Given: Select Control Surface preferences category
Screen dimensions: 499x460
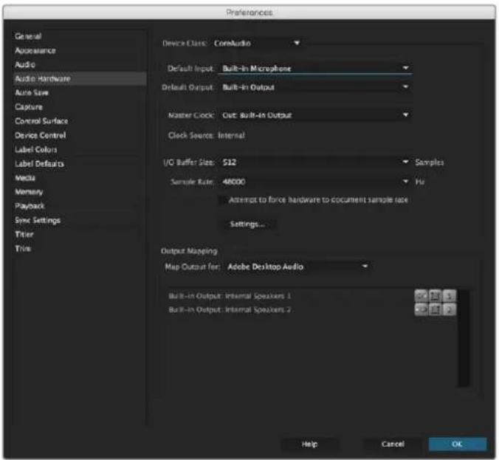Looking at the screenshot, I should click(80, 121).
